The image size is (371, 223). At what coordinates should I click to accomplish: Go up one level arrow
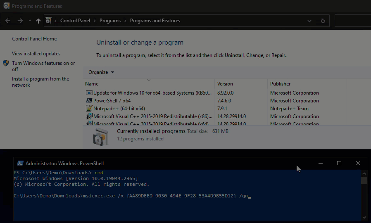pyautogui.click(x=38, y=21)
